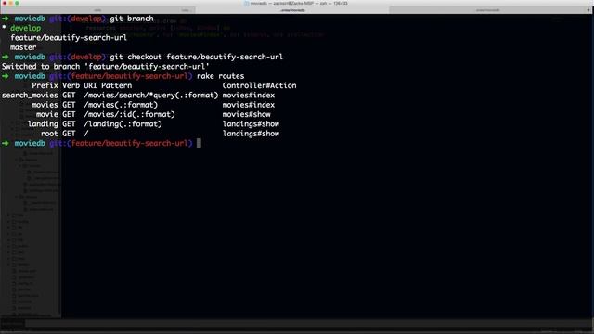
Task: Click the '/movies/:id(.:format)' URI pattern
Action: pos(129,114)
